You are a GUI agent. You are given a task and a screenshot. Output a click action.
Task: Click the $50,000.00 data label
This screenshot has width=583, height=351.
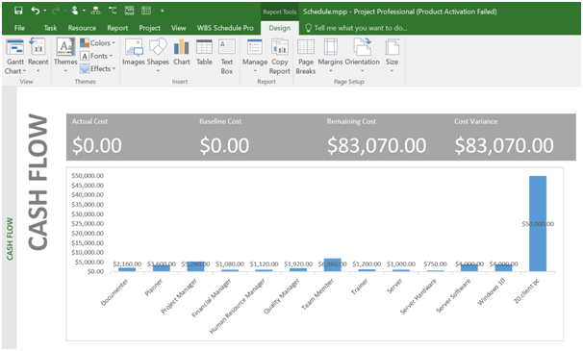[538, 224]
